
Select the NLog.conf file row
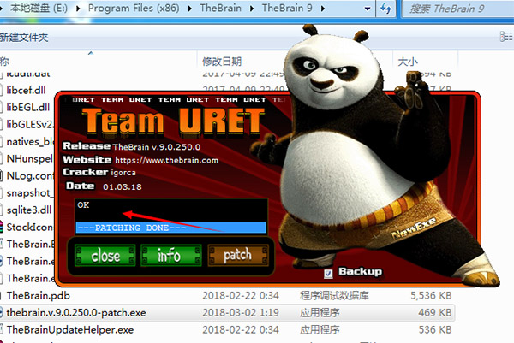pos(29,175)
